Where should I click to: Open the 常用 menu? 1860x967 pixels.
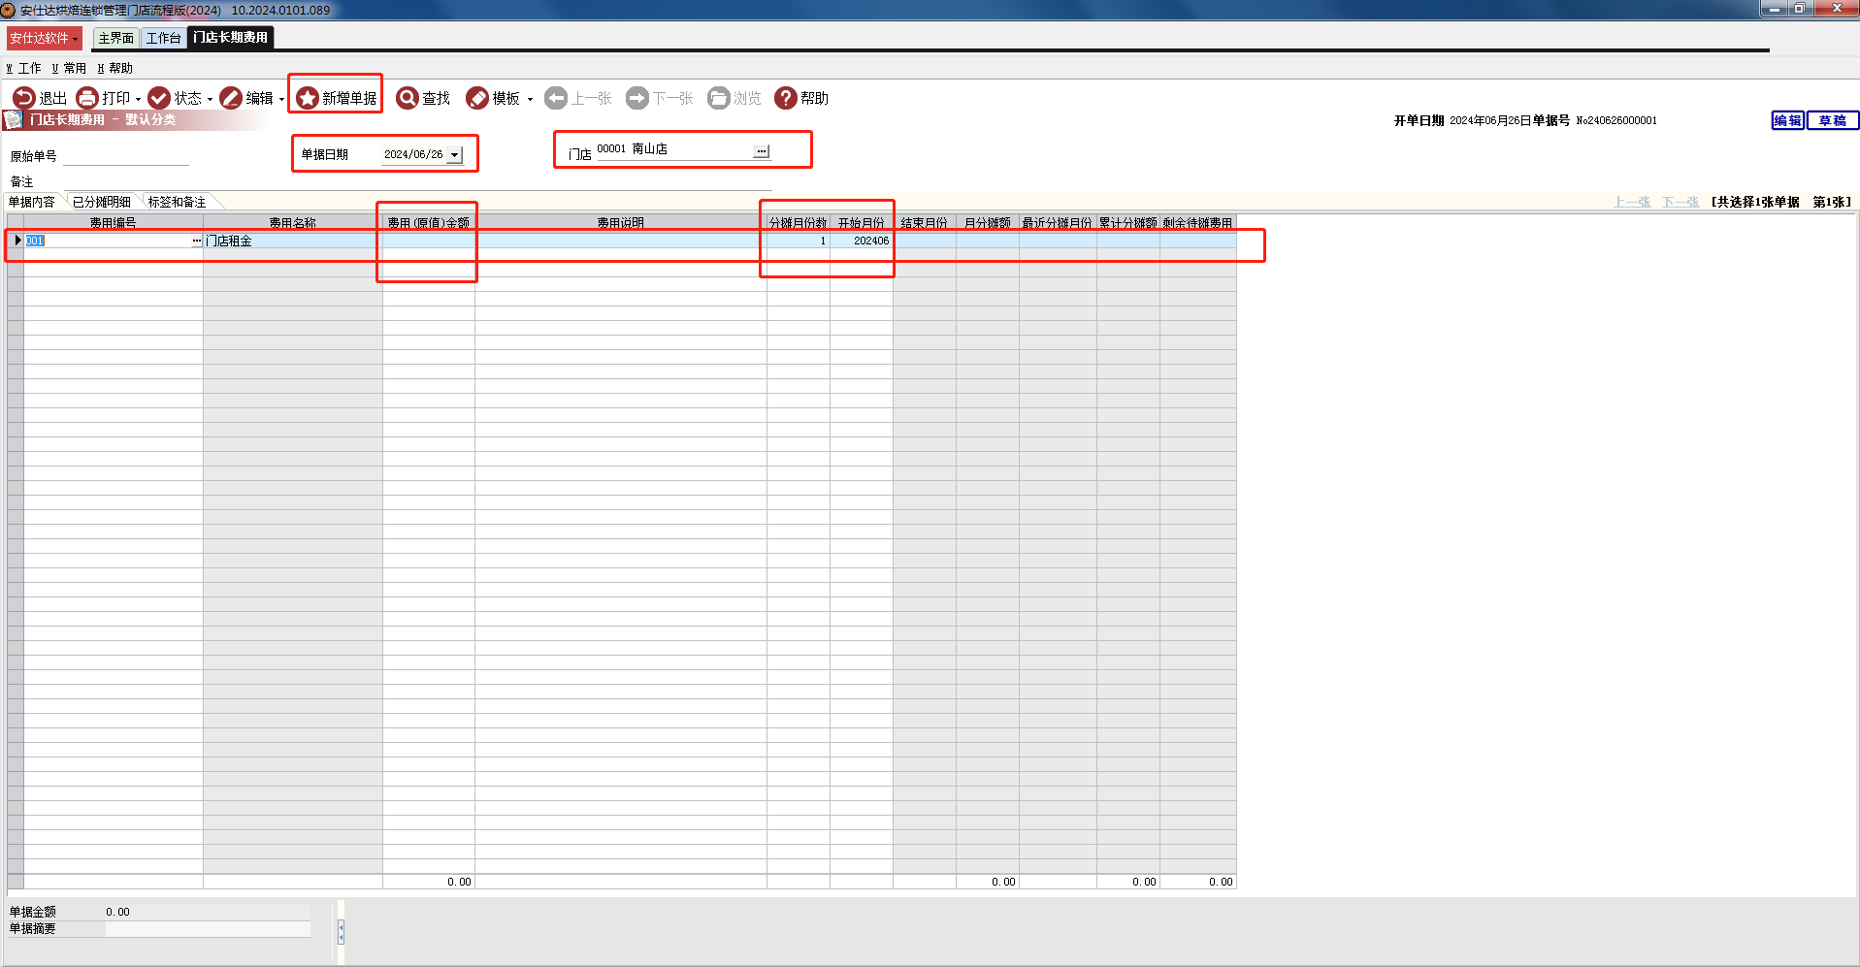coord(69,69)
